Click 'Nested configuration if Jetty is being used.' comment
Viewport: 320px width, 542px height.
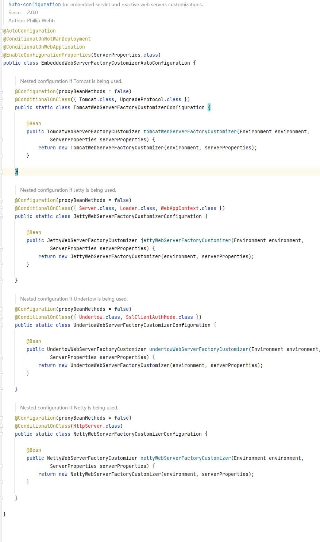68,190
